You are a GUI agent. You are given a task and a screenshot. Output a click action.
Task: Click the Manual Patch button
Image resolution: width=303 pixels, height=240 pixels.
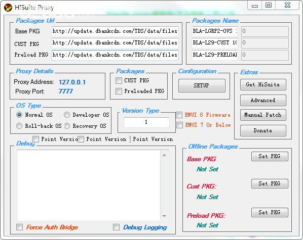[x=263, y=115]
